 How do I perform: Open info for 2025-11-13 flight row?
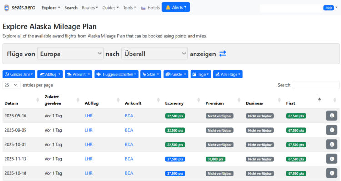[x=331, y=159]
